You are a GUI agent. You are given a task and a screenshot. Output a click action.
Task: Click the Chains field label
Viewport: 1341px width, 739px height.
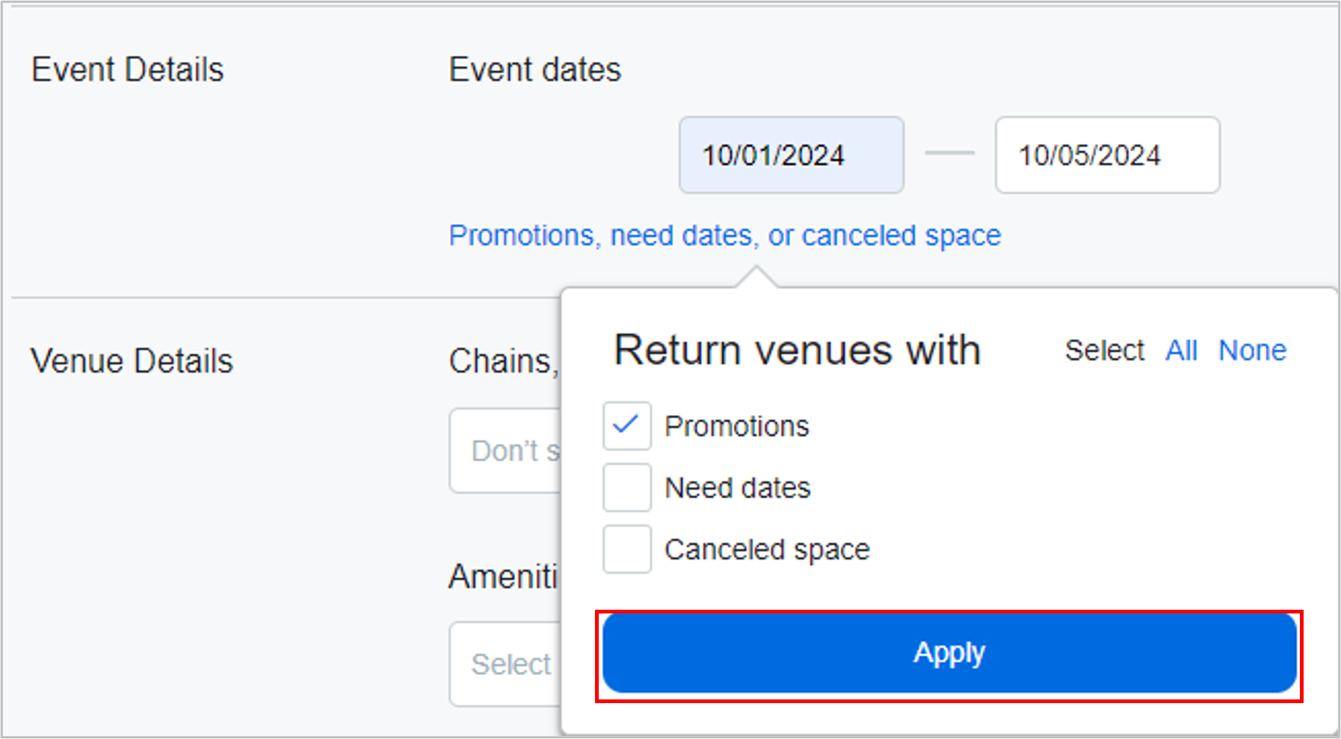pyautogui.click(x=503, y=362)
